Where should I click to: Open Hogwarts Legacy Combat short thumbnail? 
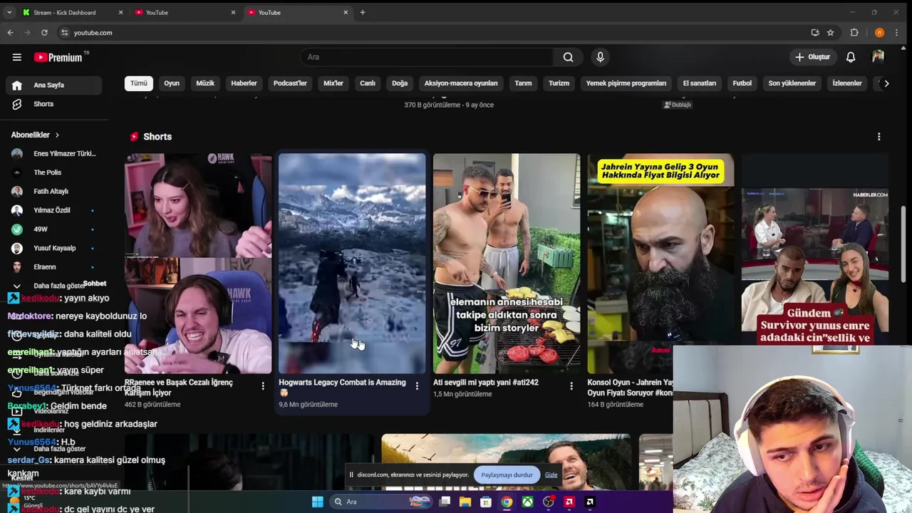coord(352,264)
